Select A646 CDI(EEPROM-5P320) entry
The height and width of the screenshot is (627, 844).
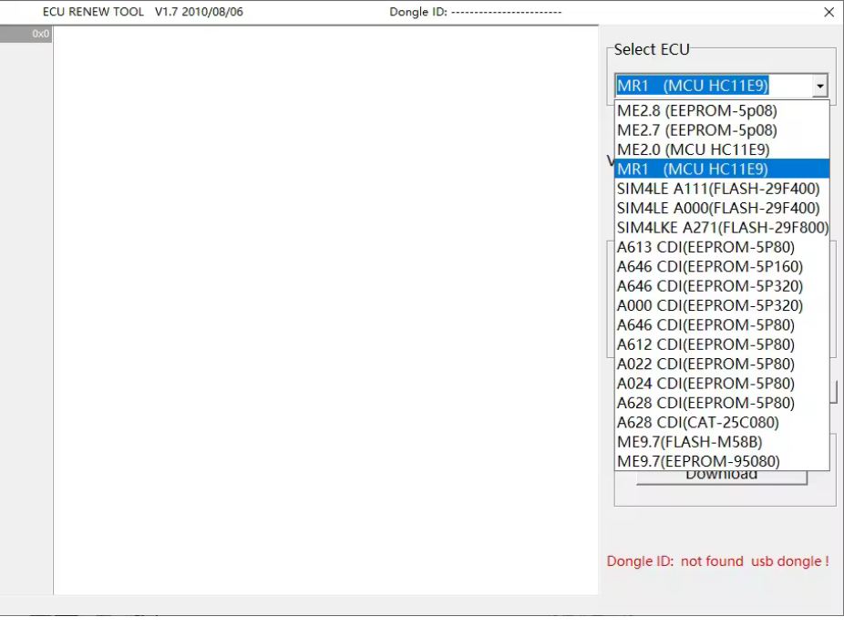[709, 286]
